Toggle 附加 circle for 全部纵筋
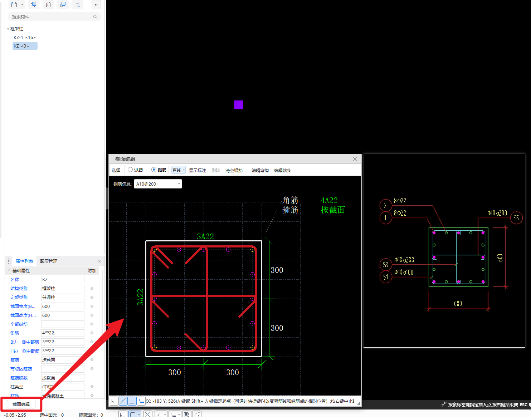Viewport: 531px width, 417px height. pyautogui.click(x=92, y=324)
